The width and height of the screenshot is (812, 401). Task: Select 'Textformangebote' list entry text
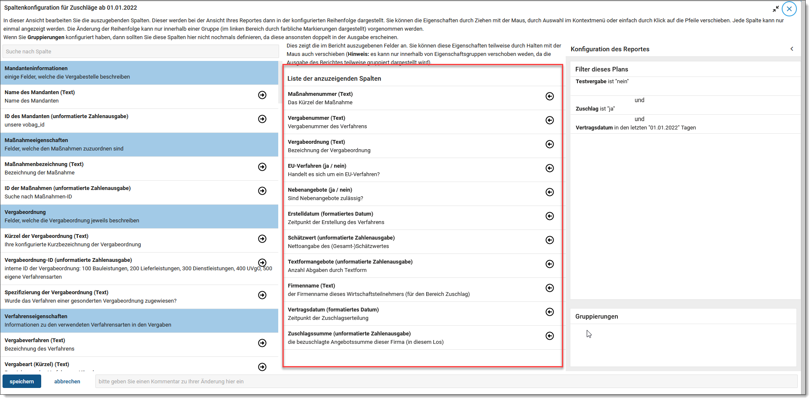tap(350, 262)
